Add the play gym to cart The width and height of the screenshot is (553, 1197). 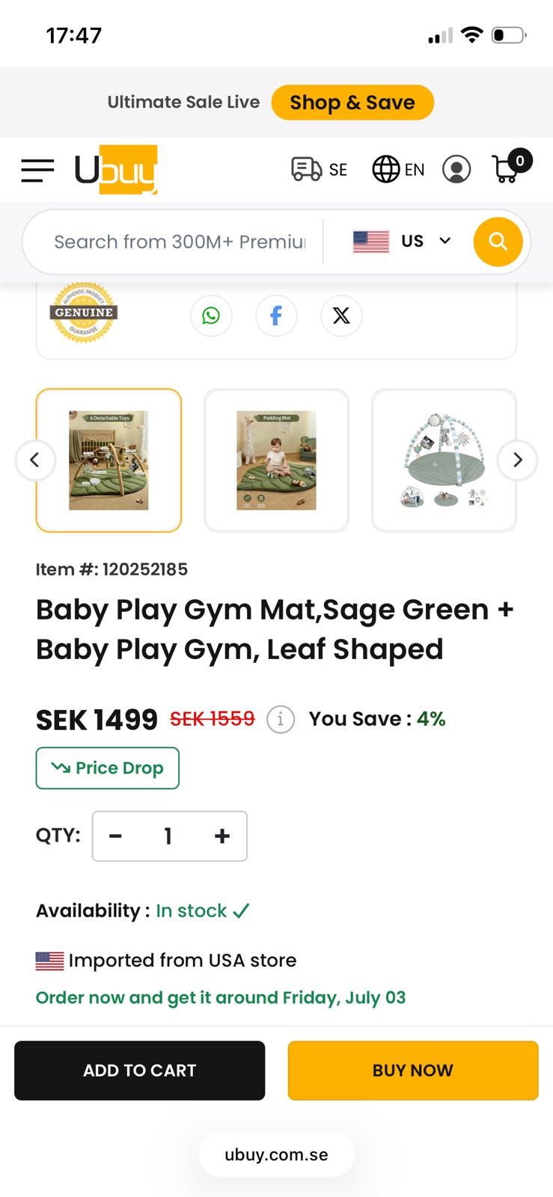[140, 1071]
